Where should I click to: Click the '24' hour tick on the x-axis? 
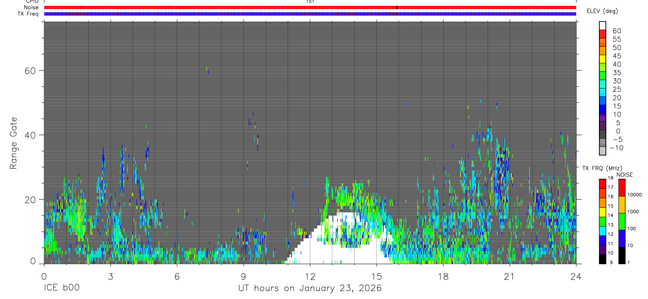pyautogui.click(x=576, y=276)
